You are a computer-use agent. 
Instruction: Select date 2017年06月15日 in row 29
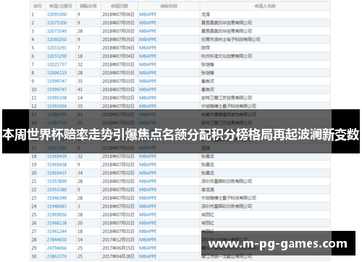pos(118,248)
